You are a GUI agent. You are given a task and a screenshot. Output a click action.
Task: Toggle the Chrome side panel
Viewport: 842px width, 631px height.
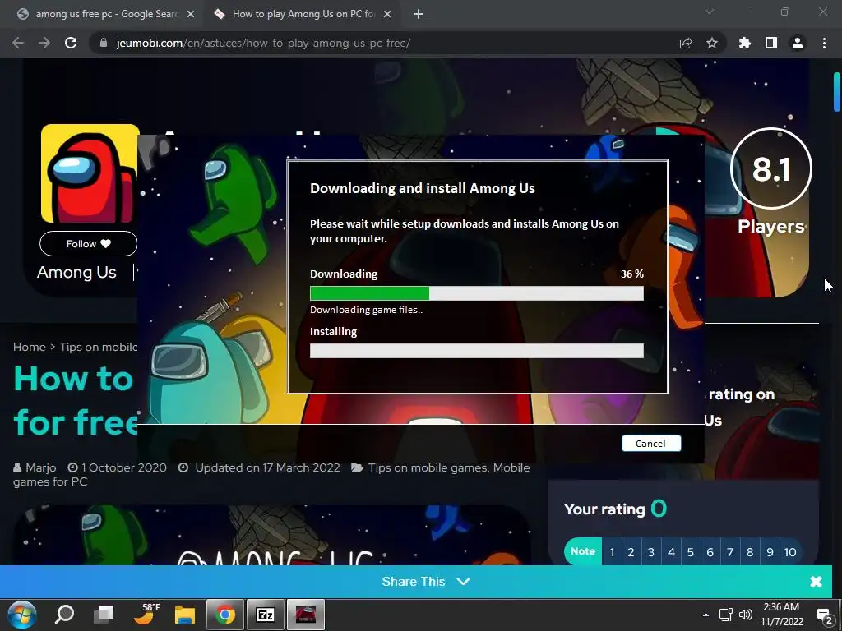click(771, 43)
